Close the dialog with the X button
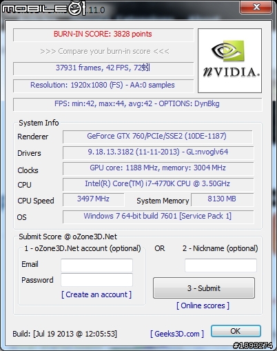 [x=256, y=8]
